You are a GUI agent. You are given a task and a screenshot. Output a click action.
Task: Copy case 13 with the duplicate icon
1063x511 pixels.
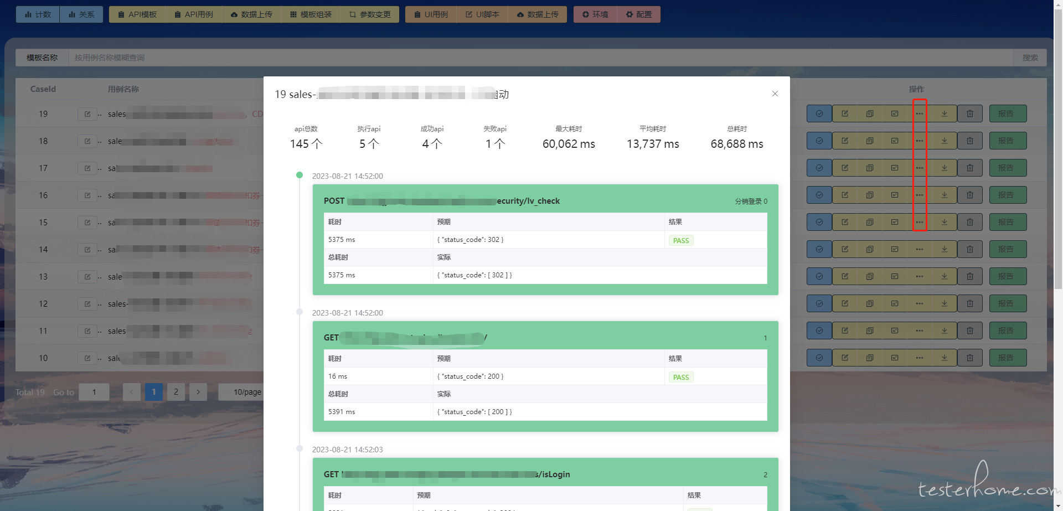[x=870, y=276]
